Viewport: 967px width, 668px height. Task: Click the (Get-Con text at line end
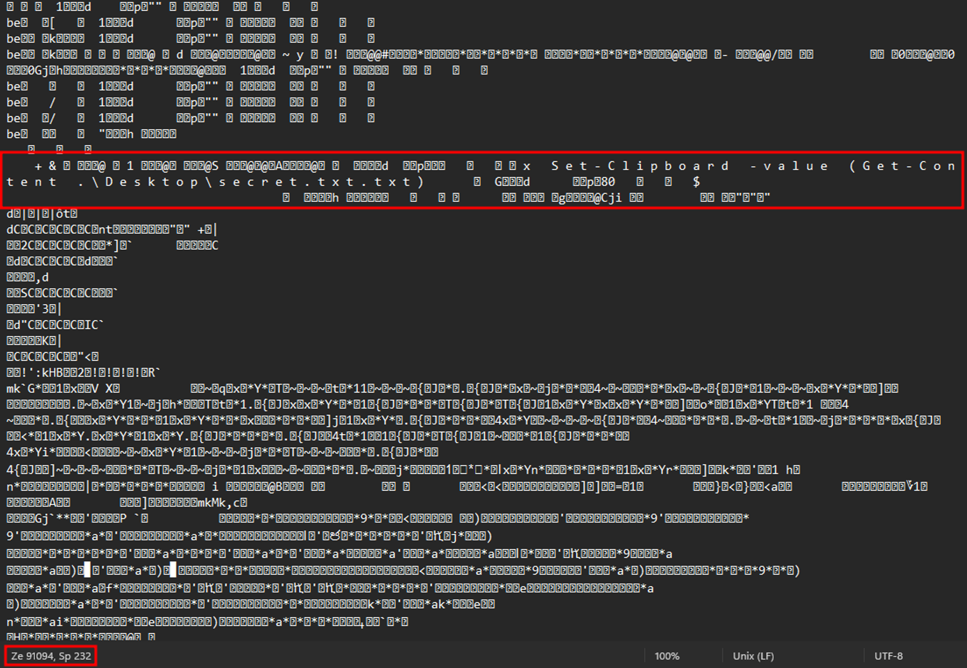[903, 166]
